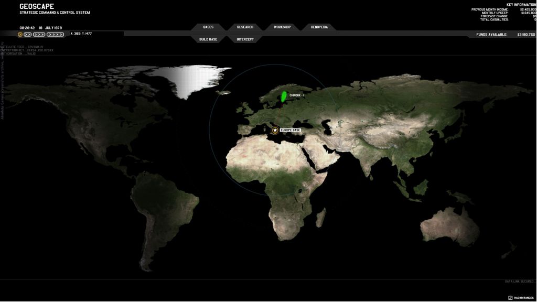Open the Xenopedia
Screen dimensions: 537x302
pos(319,27)
